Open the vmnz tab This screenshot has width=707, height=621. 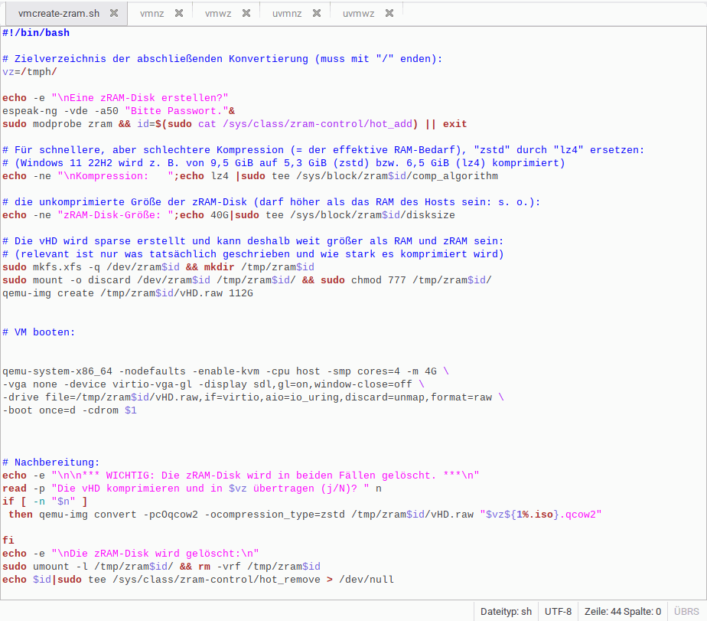click(152, 14)
